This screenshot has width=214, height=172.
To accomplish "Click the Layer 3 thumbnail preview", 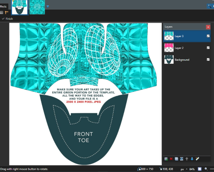I will tap(169, 36).
